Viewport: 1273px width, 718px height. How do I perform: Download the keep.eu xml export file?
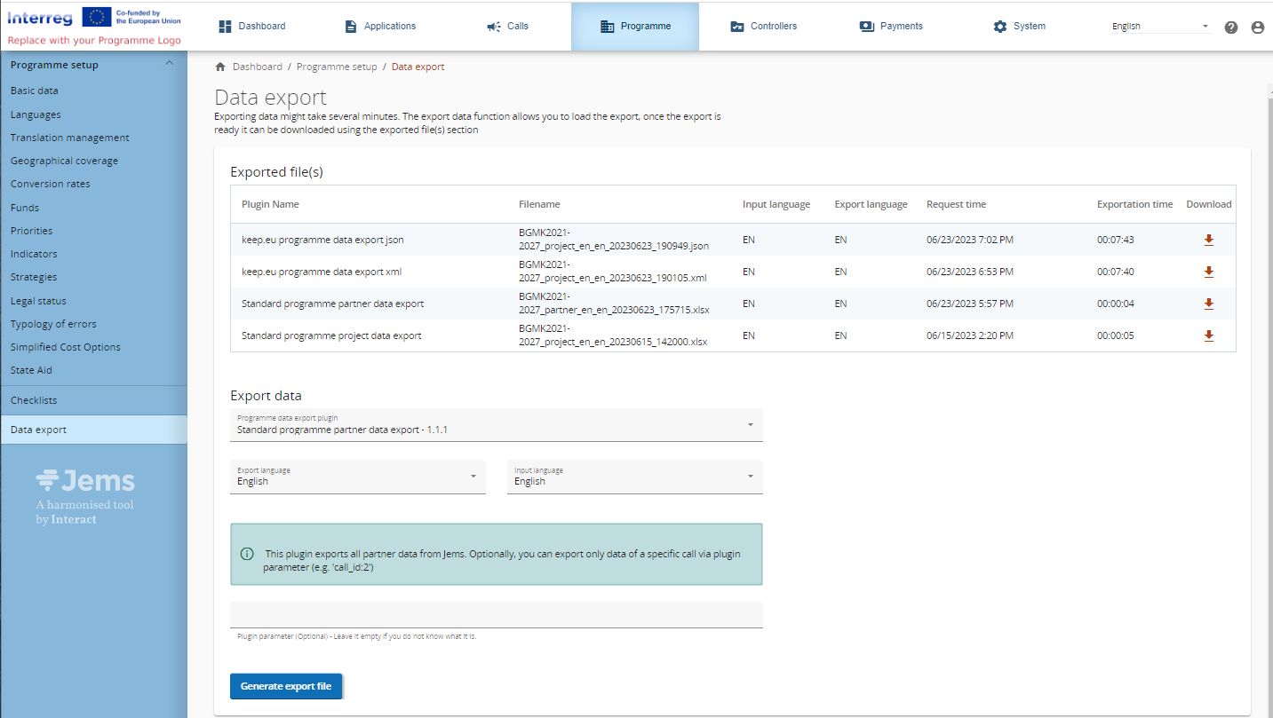1208,272
